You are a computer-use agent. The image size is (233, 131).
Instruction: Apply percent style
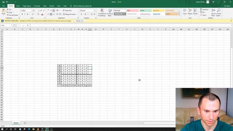coord(86,14)
